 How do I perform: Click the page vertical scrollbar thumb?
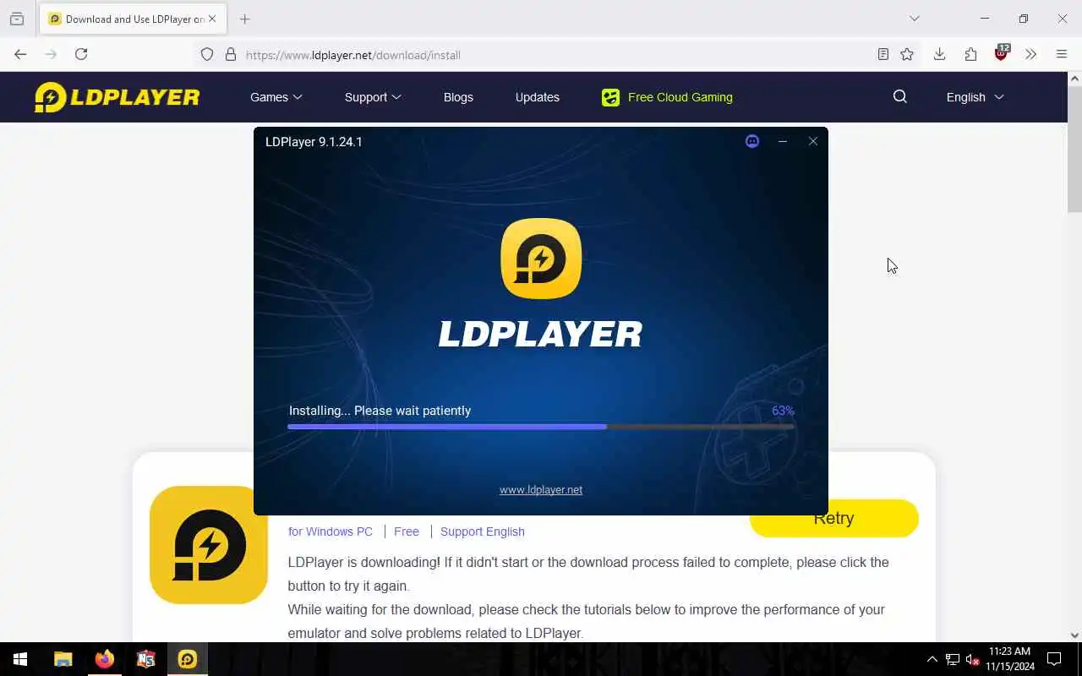click(1074, 150)
